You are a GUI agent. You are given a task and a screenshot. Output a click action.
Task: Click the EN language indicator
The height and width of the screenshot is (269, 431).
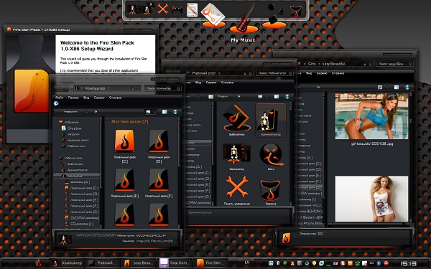(247, 263)
